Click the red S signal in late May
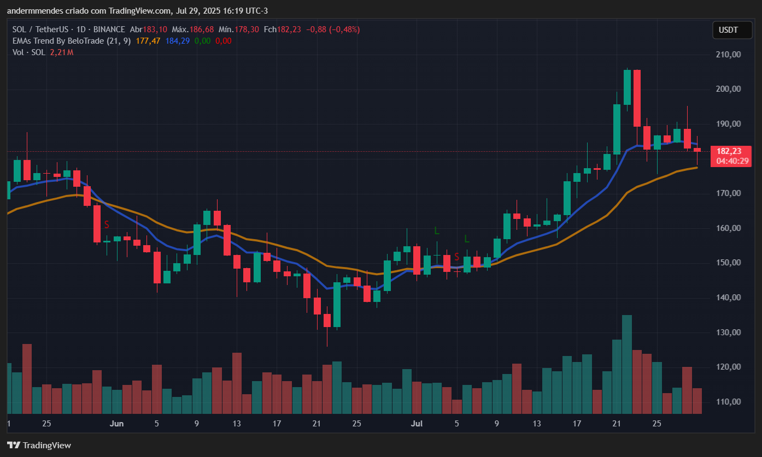Image resolution: width=762 pixels, height=457 pixels. tap(107, 224)
